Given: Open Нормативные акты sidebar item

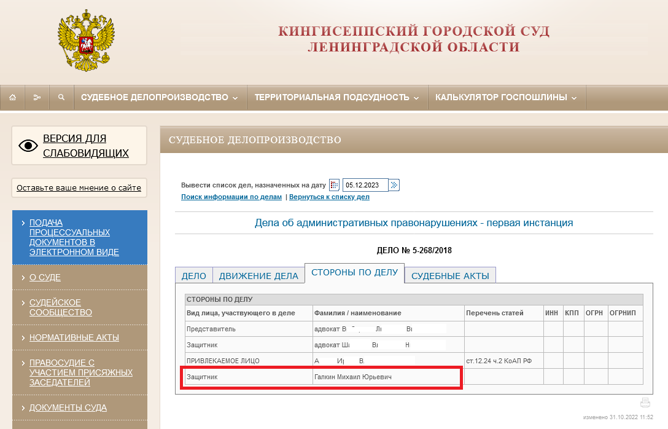Looking at the screenshot, I should pyautogui.click(x=74, y=337).
